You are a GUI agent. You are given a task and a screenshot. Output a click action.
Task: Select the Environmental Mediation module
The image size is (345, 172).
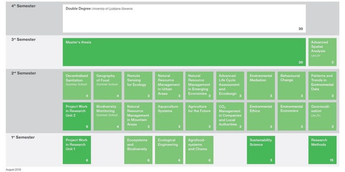pyautogui.click(x=261, y=85)
